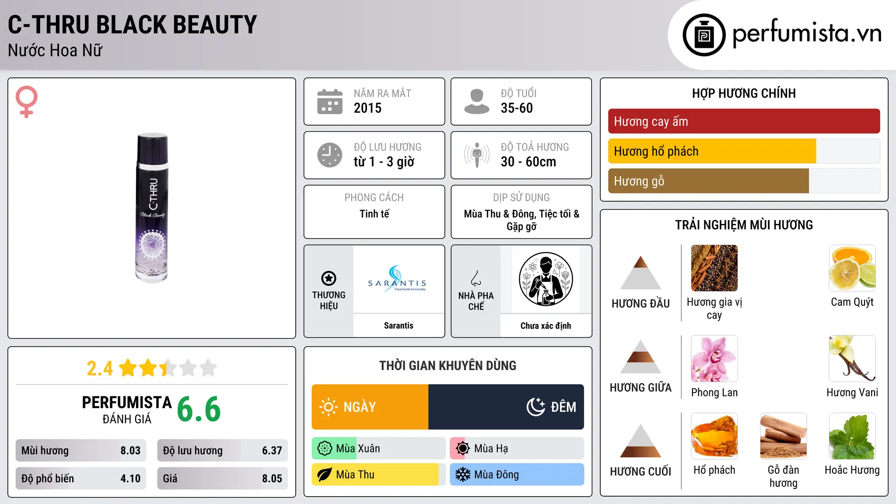Click the HƯƠNG GIỮA label
This screenshot has height=504, width=896.
[x=640, y=388]
